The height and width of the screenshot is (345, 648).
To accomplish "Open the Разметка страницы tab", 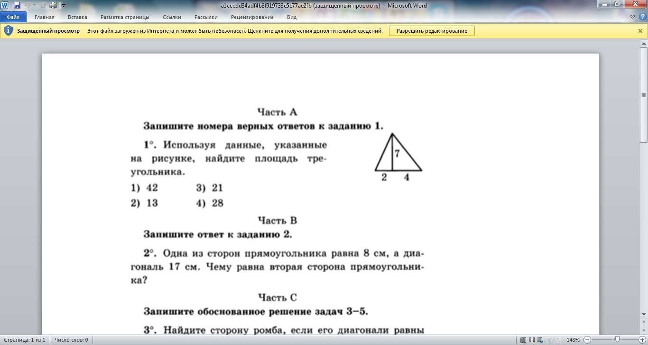I will pos(125,17).
